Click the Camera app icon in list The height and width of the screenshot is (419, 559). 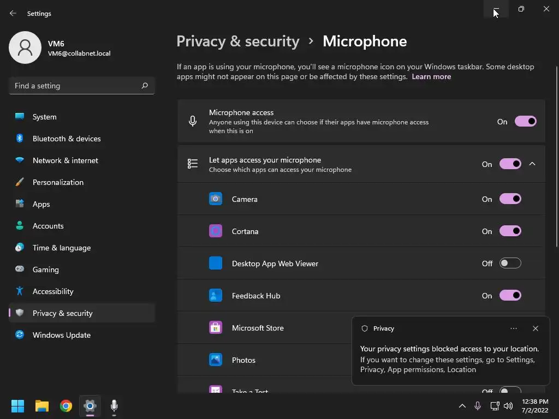click(216, 199)
